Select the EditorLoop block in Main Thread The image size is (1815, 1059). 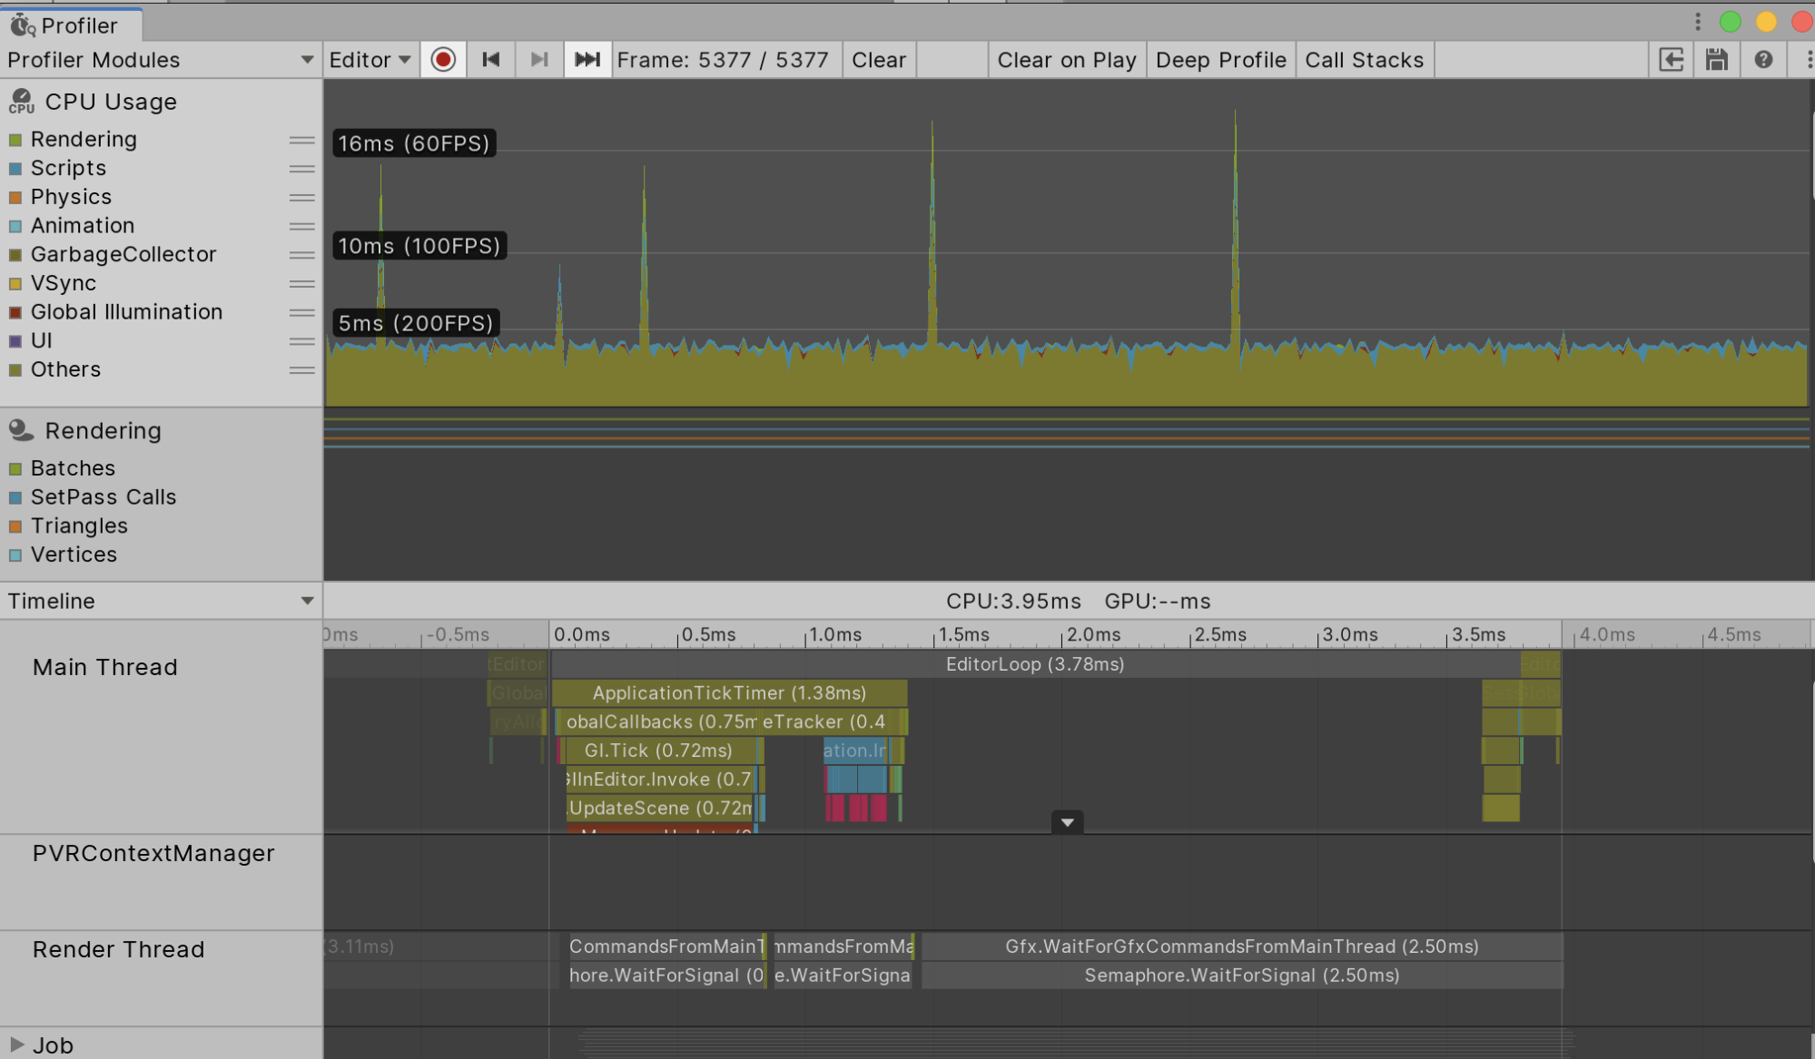(1033, 663)
